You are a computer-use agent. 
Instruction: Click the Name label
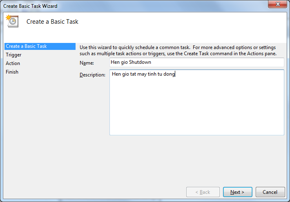tap(87, 63)
